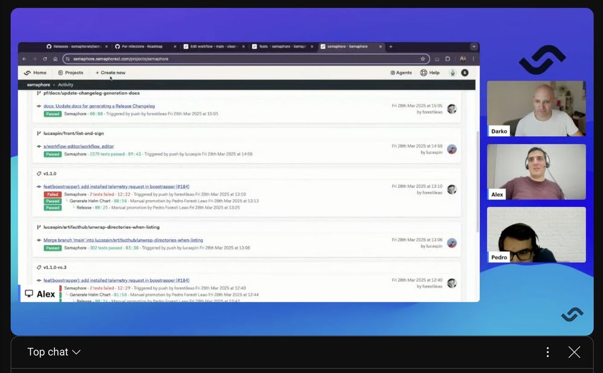603x373 pixels.
Task: Open the browser three-dot menu
Action: point(473,59)
